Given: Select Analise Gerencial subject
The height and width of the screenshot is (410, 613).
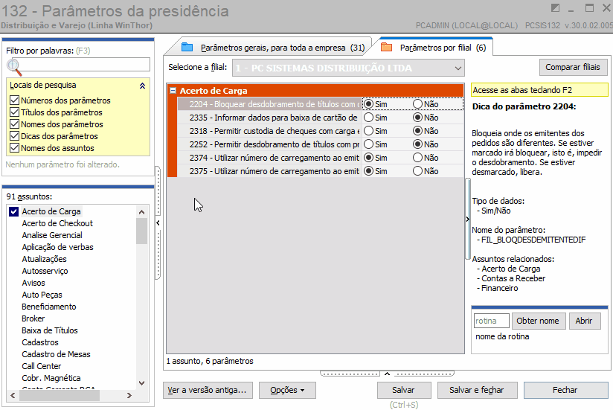Looking at the screenshot, I should click(52, 235).
